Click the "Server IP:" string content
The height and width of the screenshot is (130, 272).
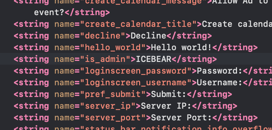click(166, 106)
